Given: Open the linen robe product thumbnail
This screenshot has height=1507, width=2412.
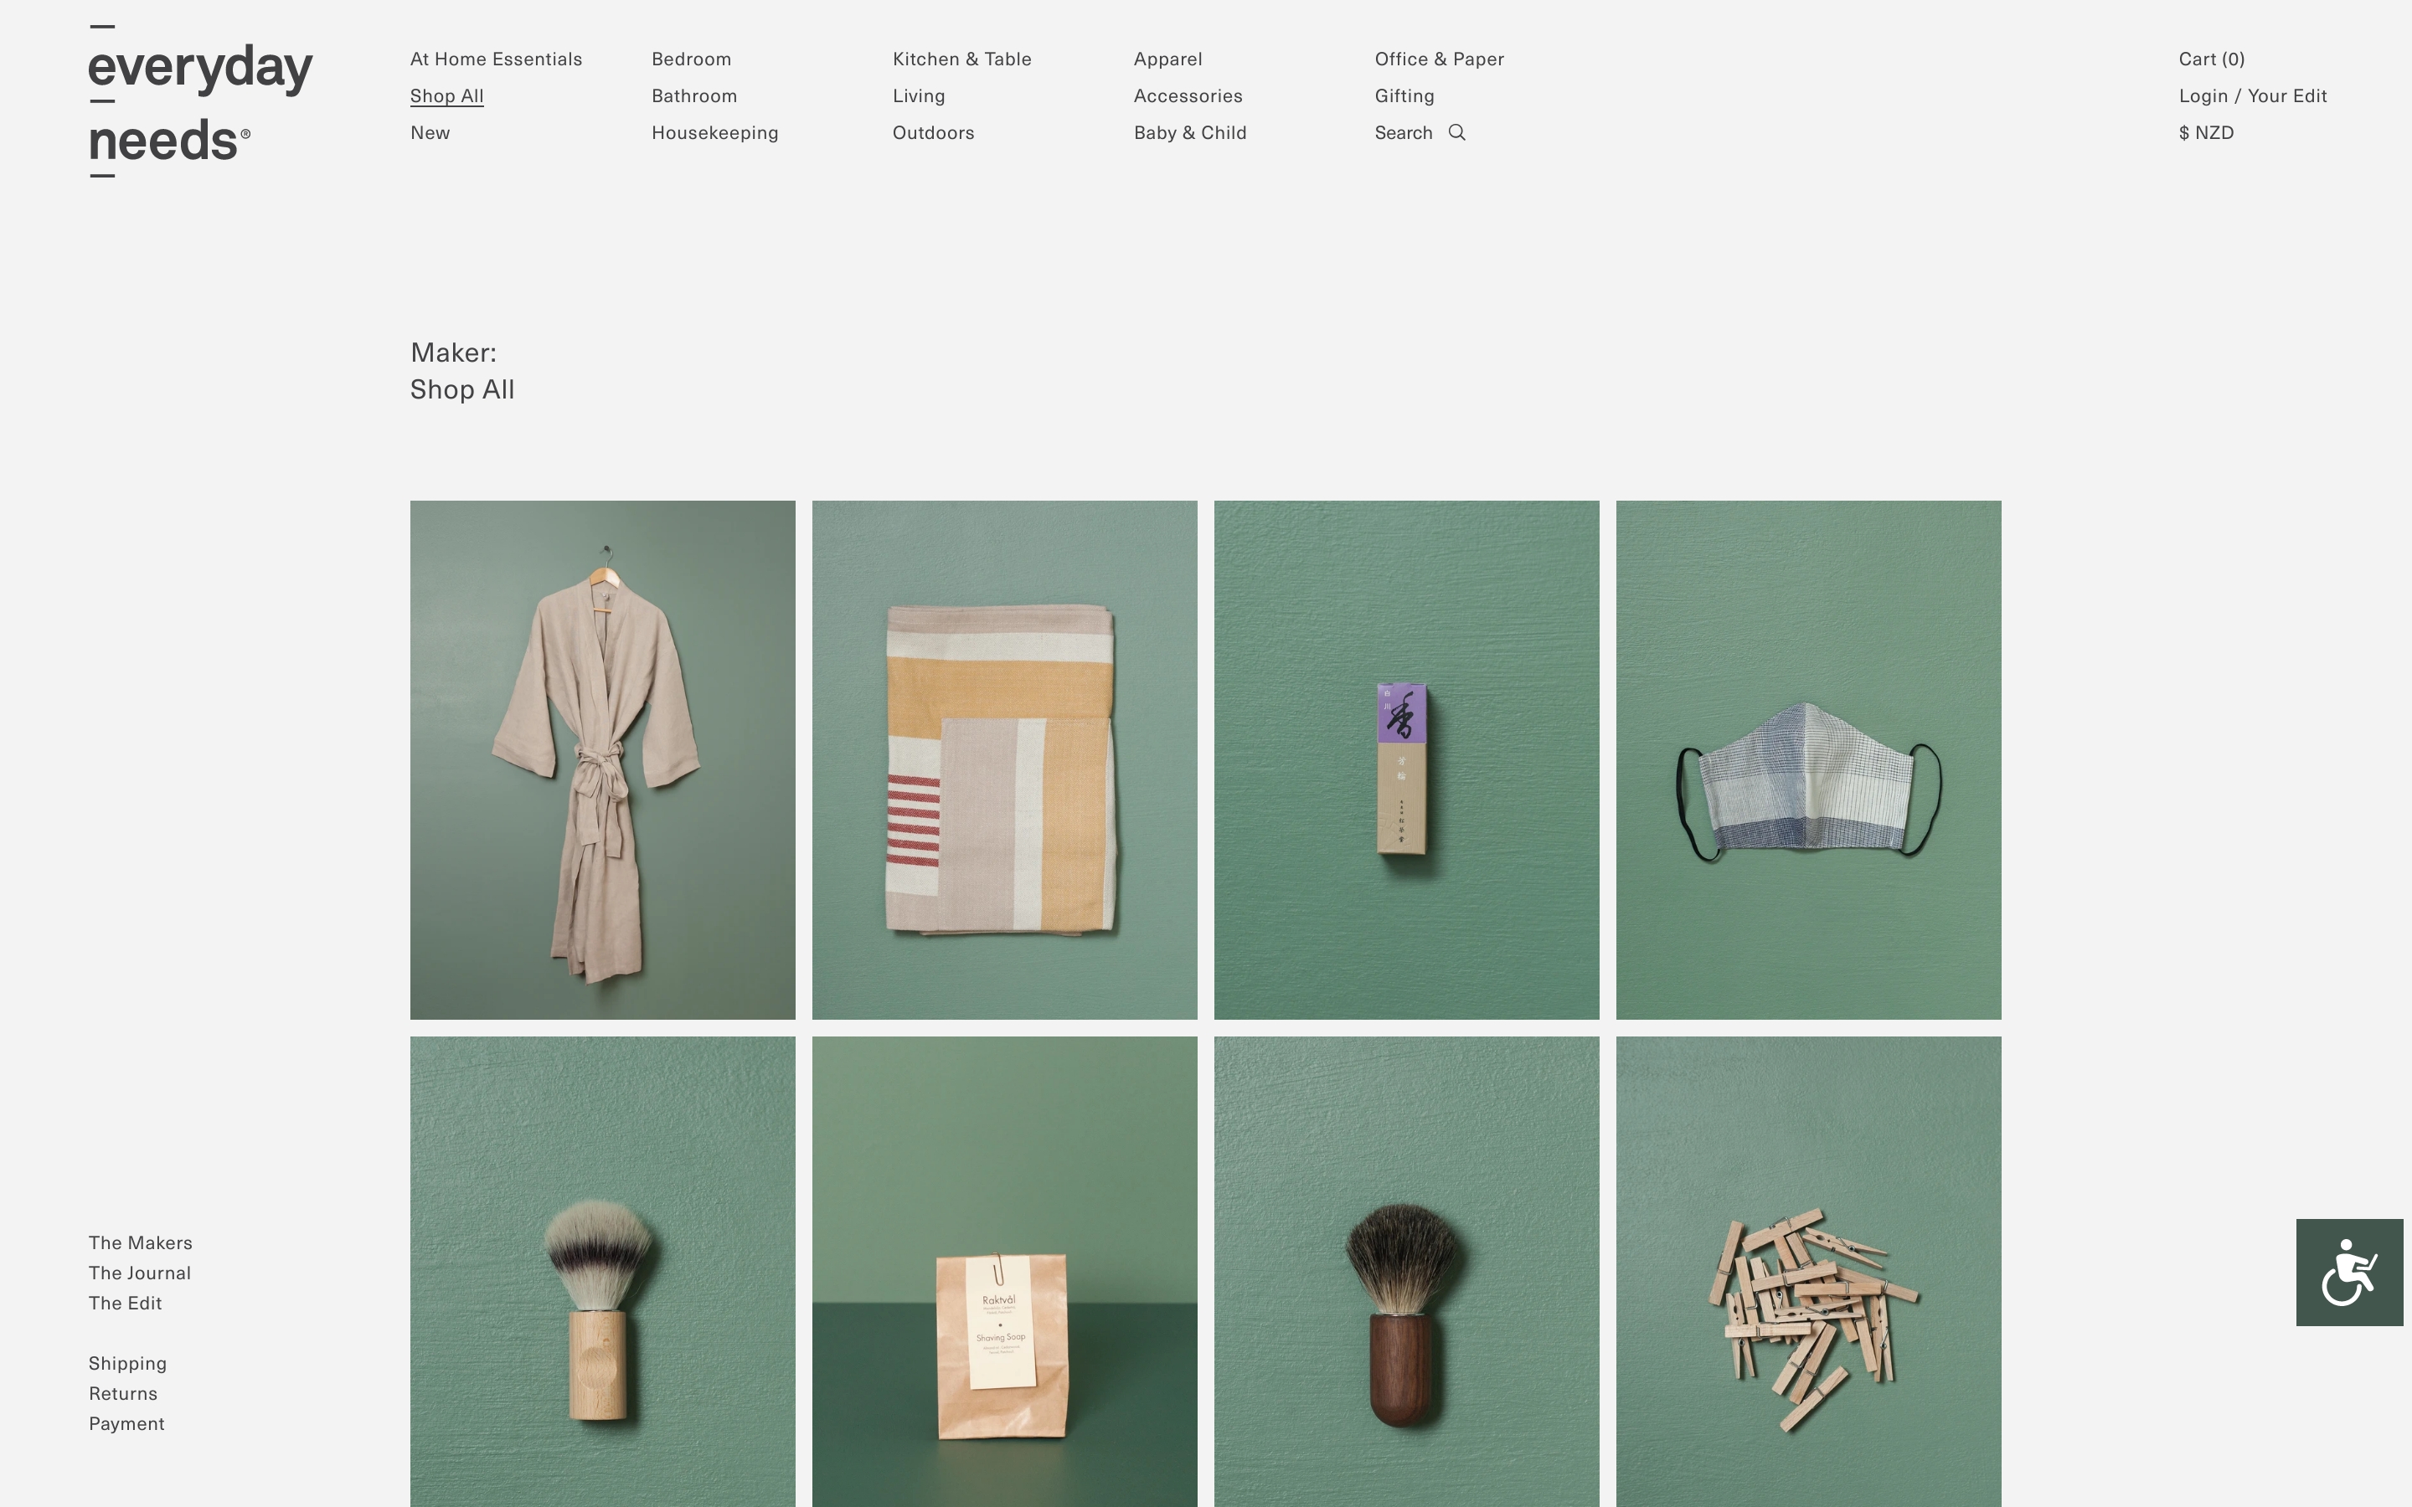Looking at the screenshot, I should click(x=602, y=759).
